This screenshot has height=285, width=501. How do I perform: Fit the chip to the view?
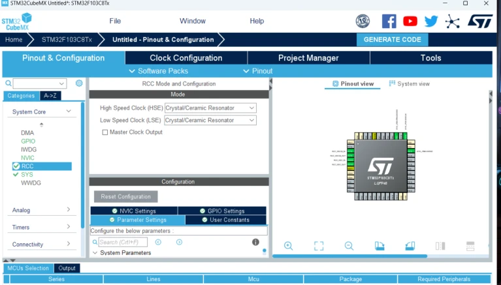pos(319,246)
